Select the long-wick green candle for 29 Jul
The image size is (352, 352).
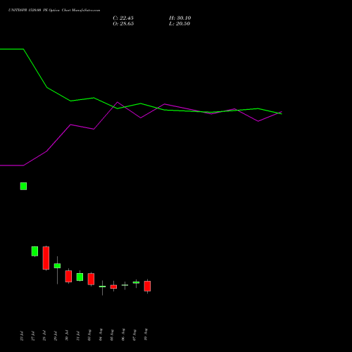pos(57,266)
